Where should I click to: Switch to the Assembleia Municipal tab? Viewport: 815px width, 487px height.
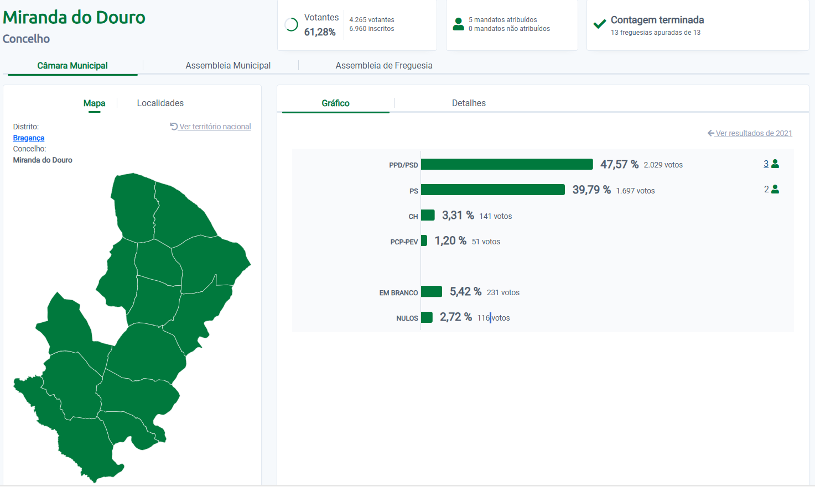click(x=228, y=65)
